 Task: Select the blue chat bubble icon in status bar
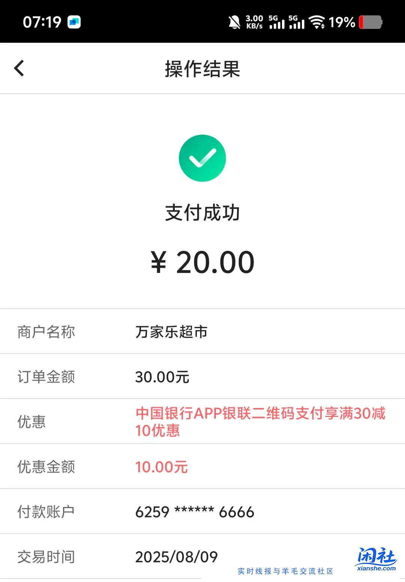(x=75, y=22)
